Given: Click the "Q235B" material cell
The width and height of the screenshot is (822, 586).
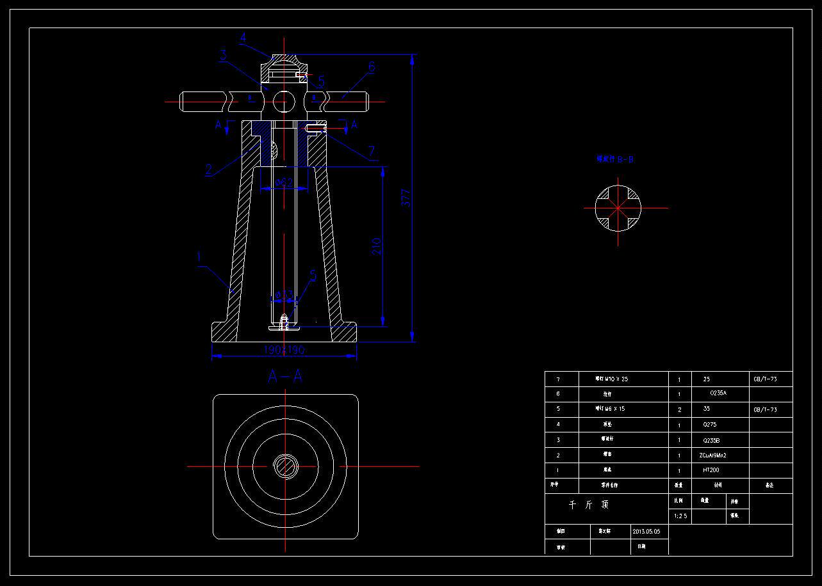Looking at the screenshot, I should (x=712, y=441).
